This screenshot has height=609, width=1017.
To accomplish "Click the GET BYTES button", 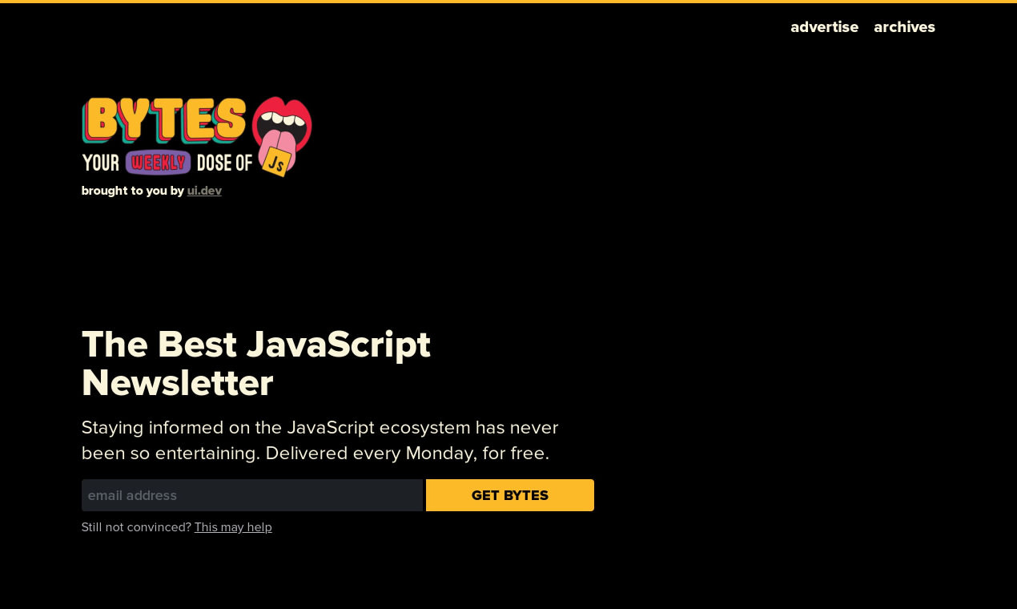I will 510,495.
